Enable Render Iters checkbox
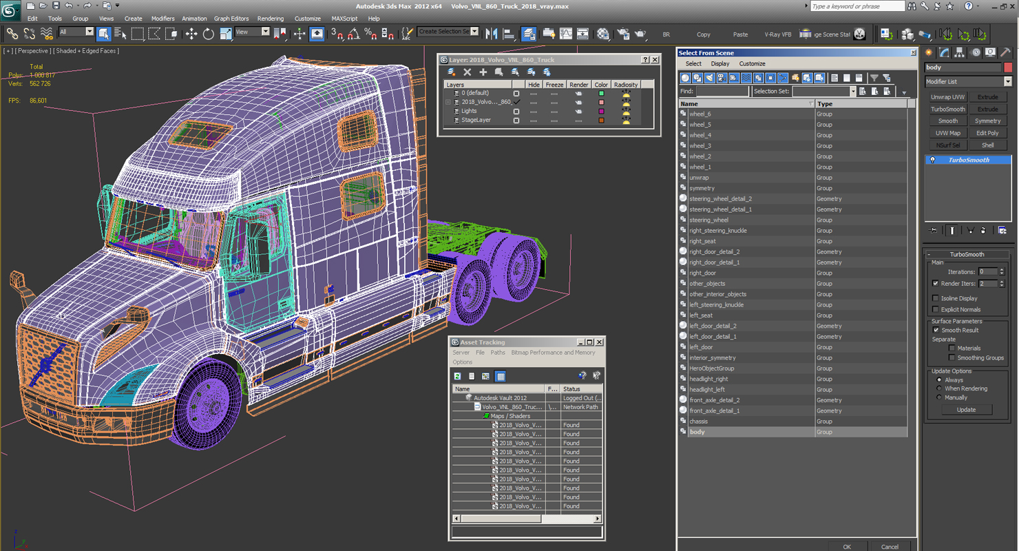The height and width of the screenshot is (551, 1019). (x=935, y=283)
